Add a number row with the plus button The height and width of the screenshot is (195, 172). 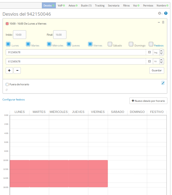(9, 70)
